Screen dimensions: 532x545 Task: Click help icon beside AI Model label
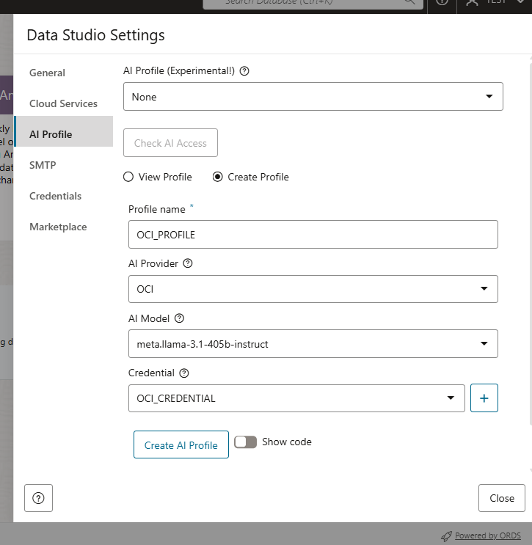179,318
